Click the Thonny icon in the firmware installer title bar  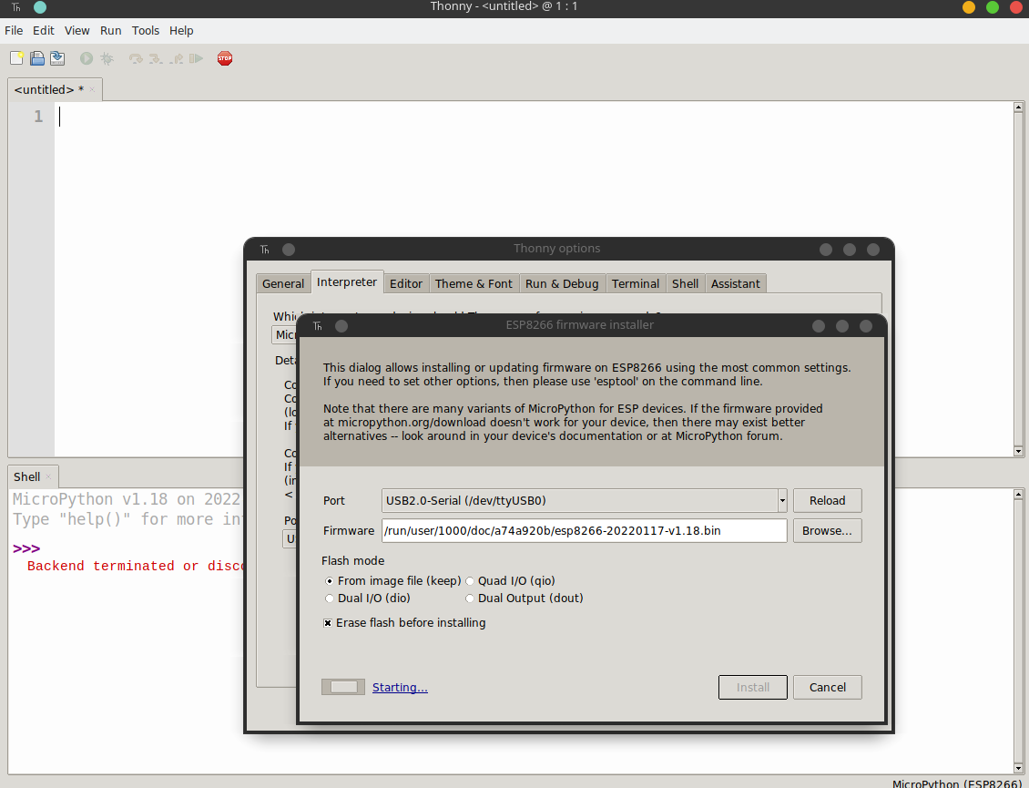coord(318,326)
